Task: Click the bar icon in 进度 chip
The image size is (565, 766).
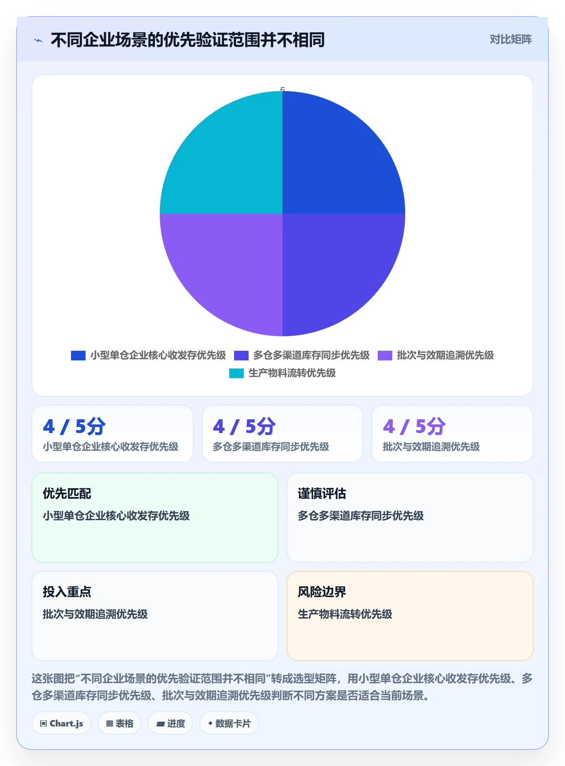Action: click(x=161, y=724)
